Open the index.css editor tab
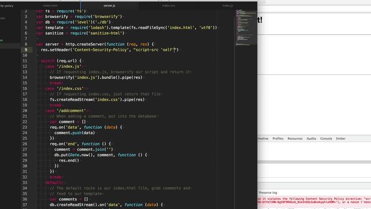 point(169,5)
